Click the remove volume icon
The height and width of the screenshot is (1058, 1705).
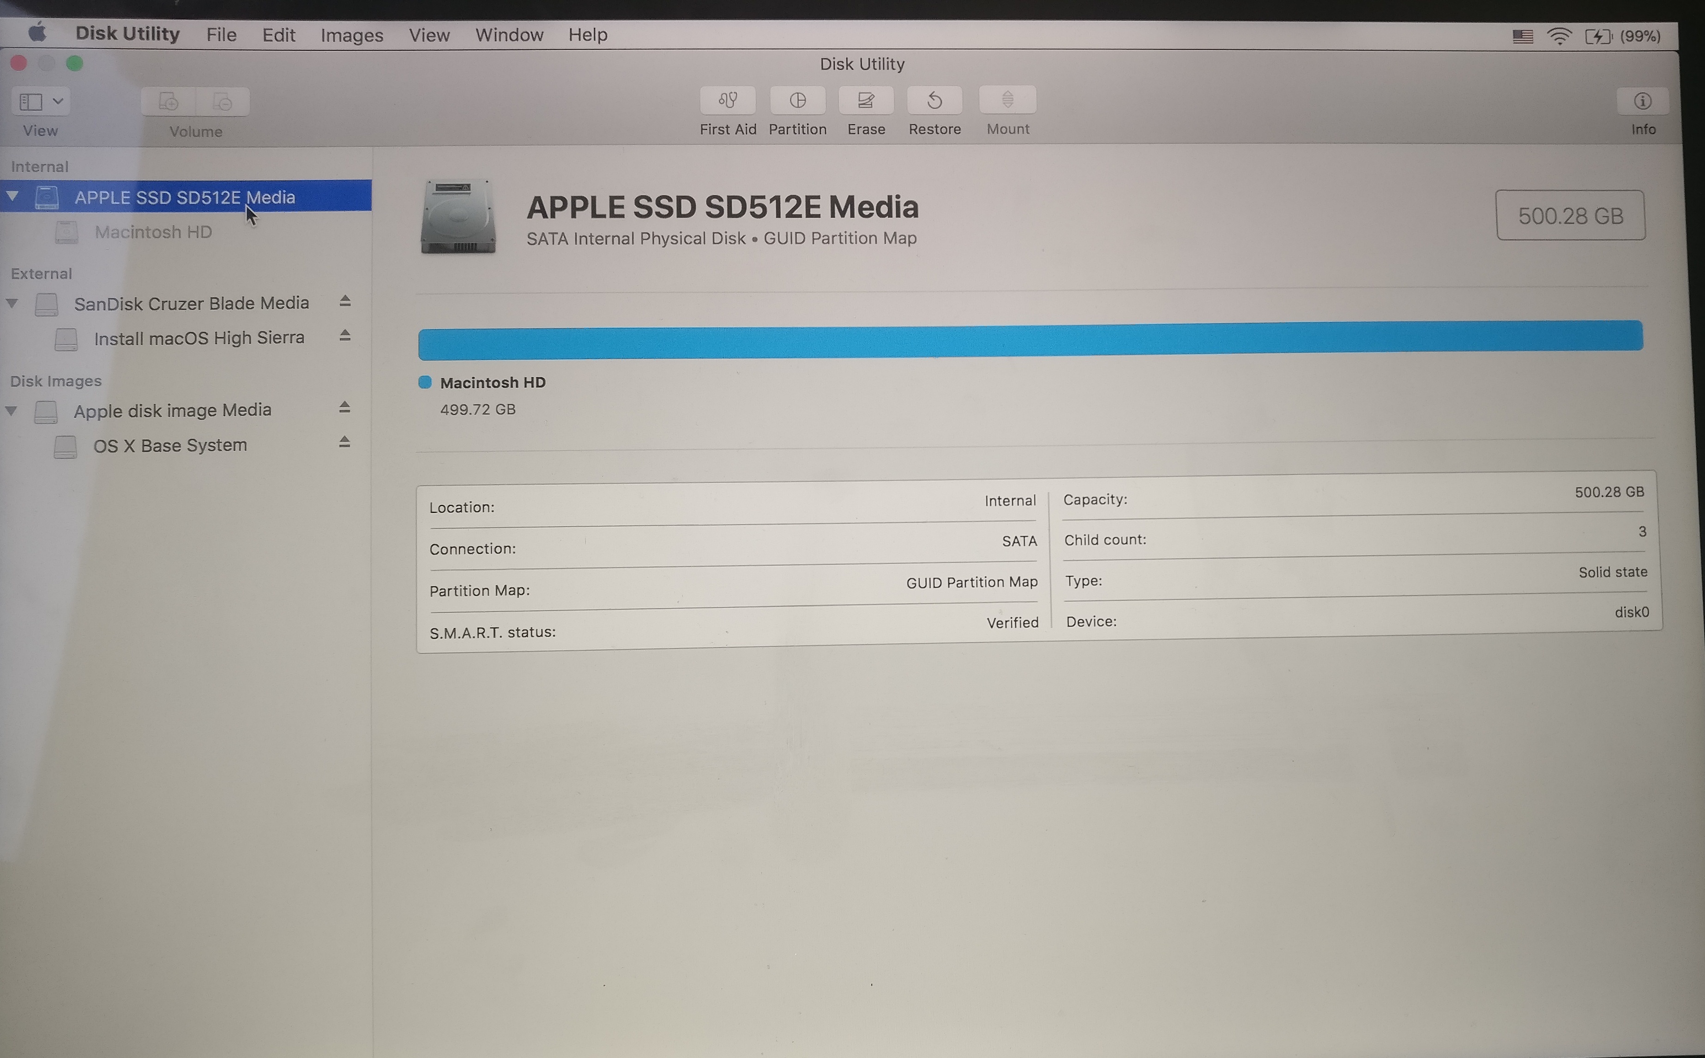click(223, 102)
